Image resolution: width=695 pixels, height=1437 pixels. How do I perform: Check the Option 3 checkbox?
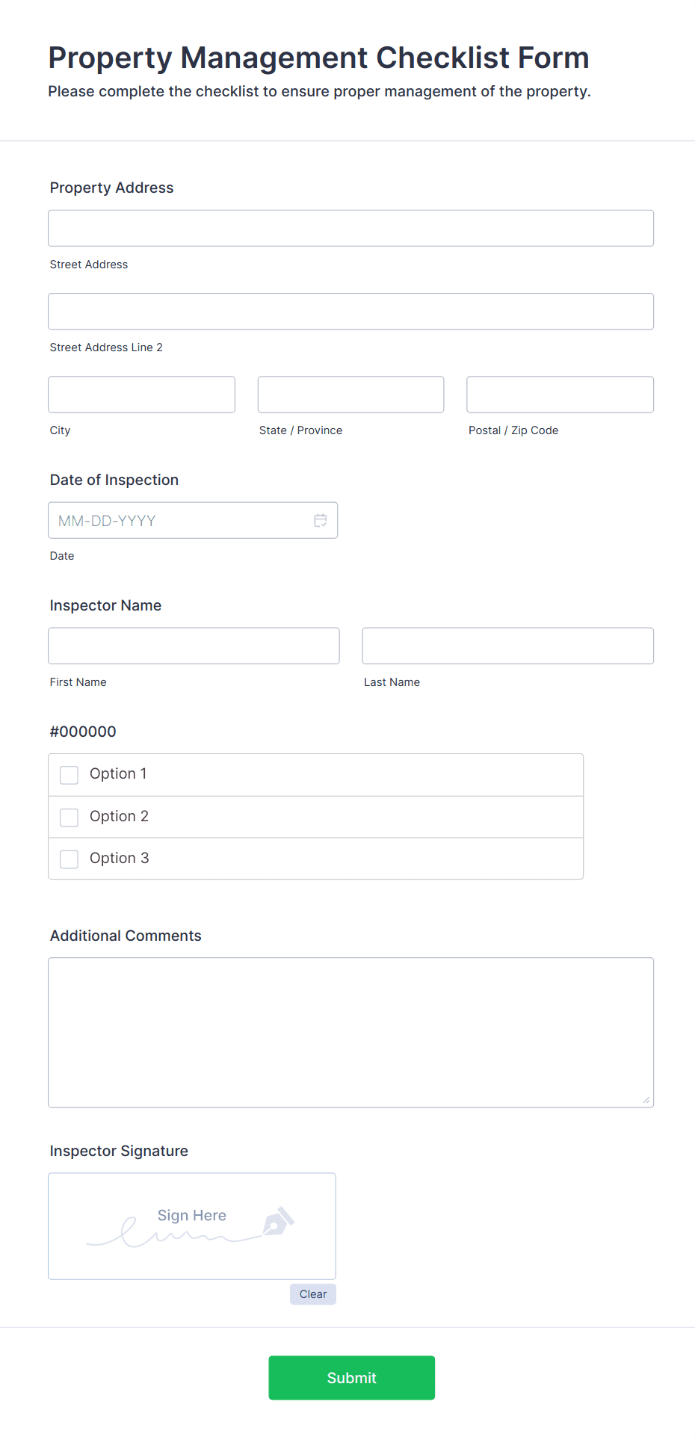click(x=69, y=859)
